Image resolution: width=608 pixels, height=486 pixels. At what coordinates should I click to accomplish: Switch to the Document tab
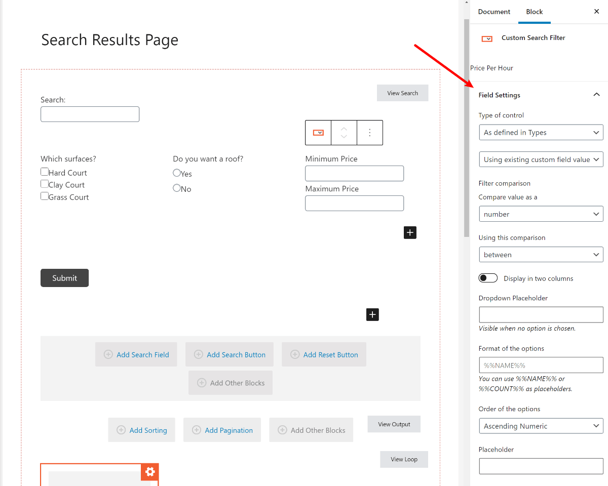[494, 12]
